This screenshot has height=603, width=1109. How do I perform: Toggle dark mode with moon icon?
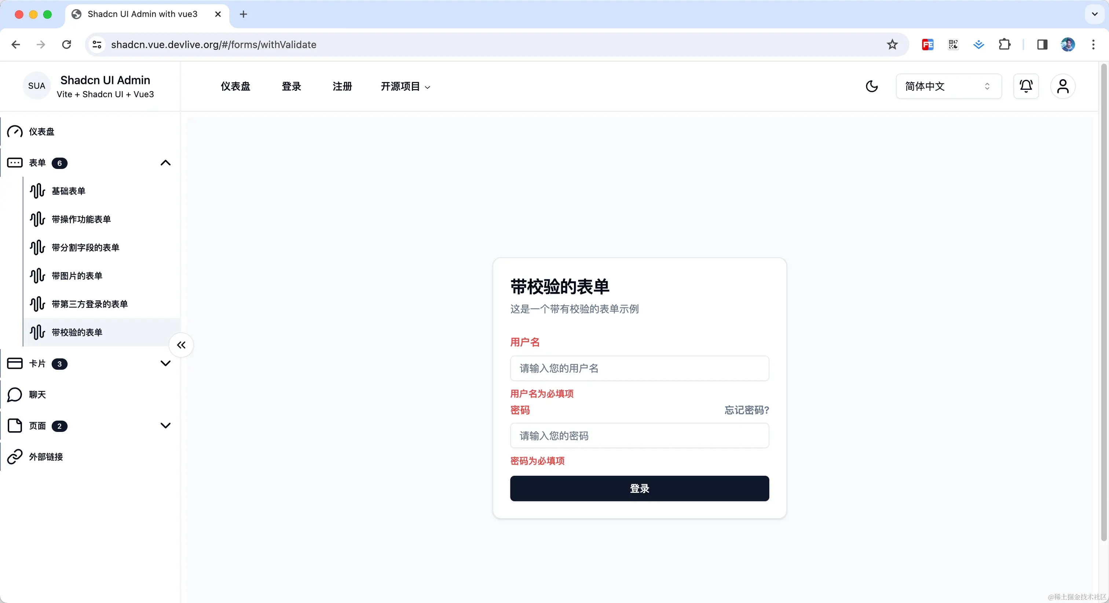[871, 86]
